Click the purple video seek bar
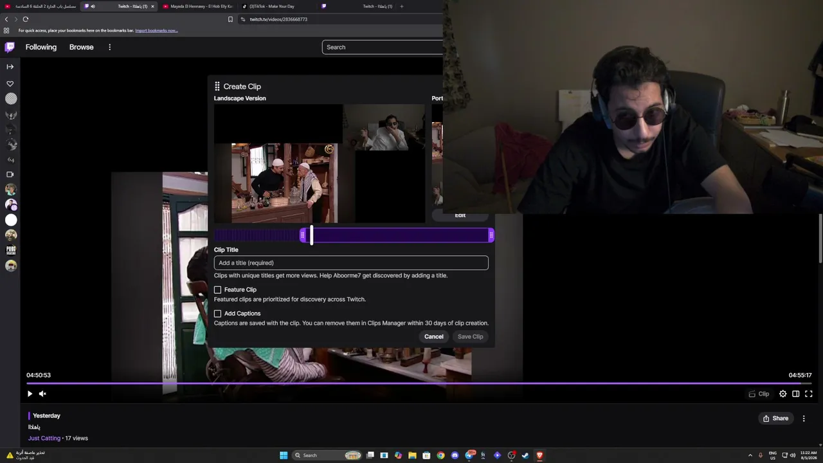The width and height of the screenshot is (823, 463). pyautogui.click(x=419, y=383)
